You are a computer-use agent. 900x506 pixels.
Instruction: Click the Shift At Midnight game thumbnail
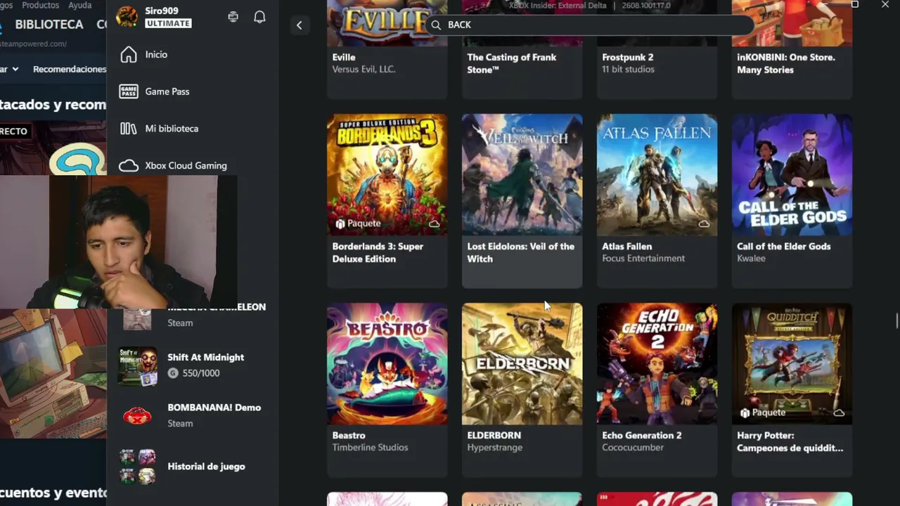click(137, 365)
